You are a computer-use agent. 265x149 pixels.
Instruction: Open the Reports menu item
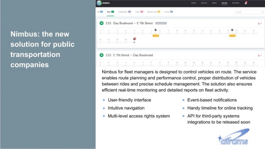click(x=235, y=3)
